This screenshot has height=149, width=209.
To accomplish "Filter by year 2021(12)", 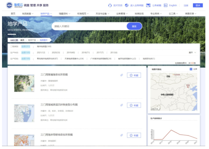I will pyautogui.click(x=41, y=52).
